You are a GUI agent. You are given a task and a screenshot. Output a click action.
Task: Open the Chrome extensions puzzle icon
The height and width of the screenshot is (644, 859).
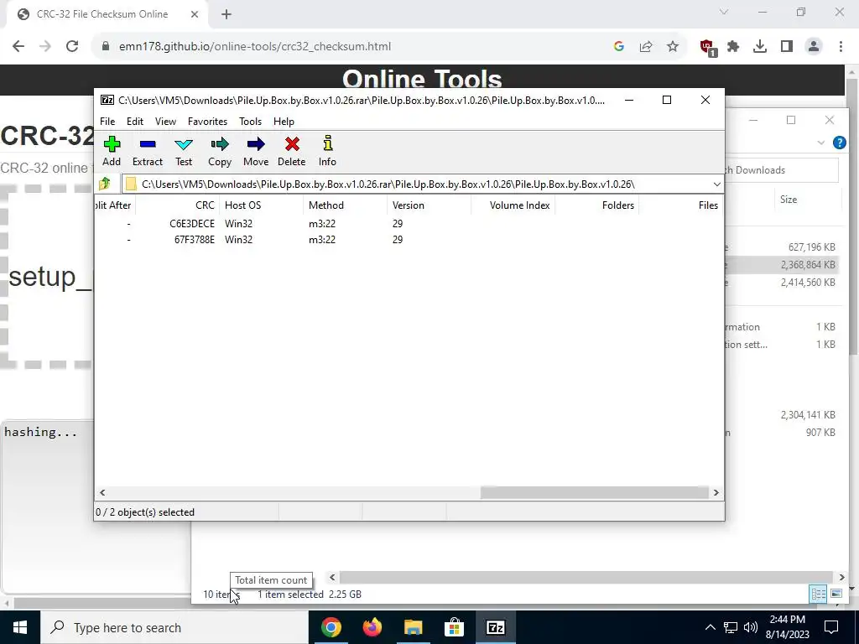733,47
